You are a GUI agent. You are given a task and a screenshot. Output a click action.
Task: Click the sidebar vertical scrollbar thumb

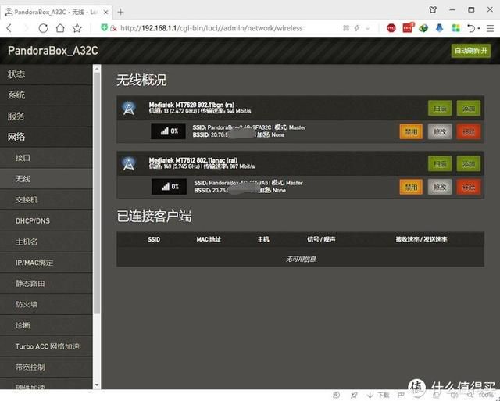(97, 193)
